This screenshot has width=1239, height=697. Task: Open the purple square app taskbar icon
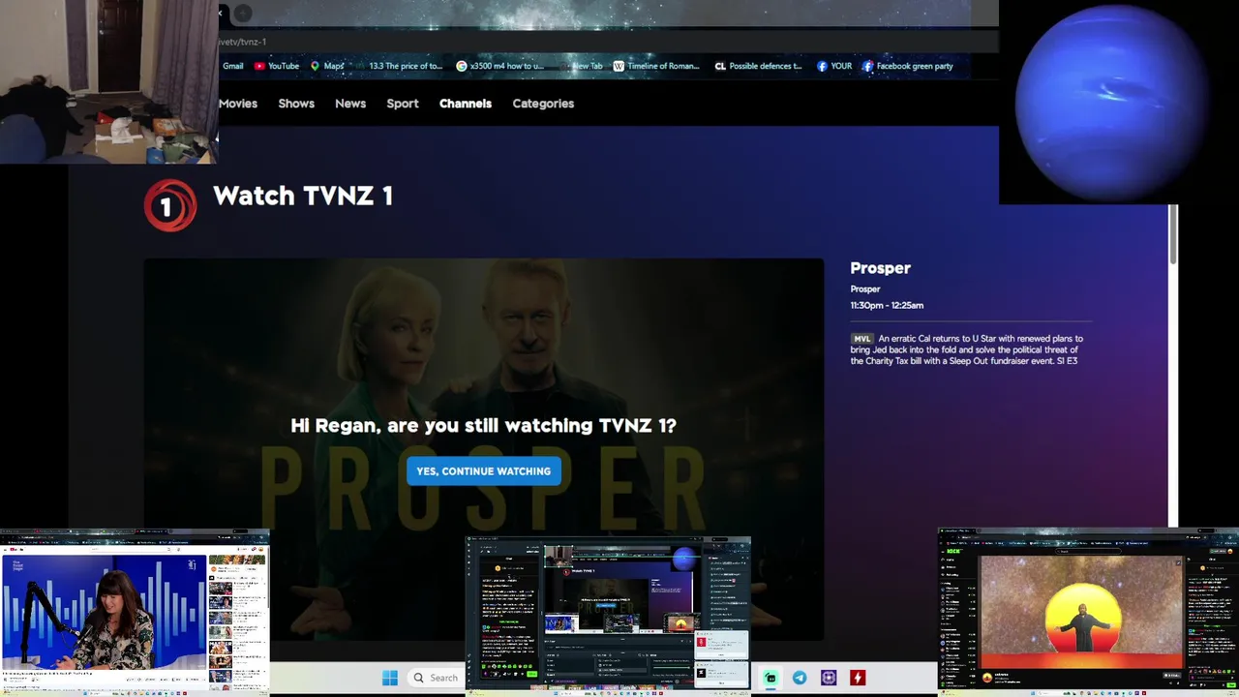click(829, 678)
